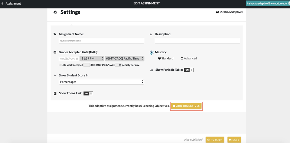
Task: Click the Save button
Action: pyautogui.click(x=234, y=140)
